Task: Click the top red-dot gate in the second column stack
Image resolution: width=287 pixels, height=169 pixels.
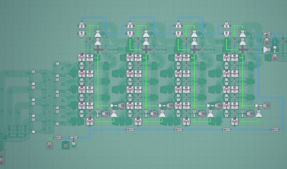Action: point(130,58)
